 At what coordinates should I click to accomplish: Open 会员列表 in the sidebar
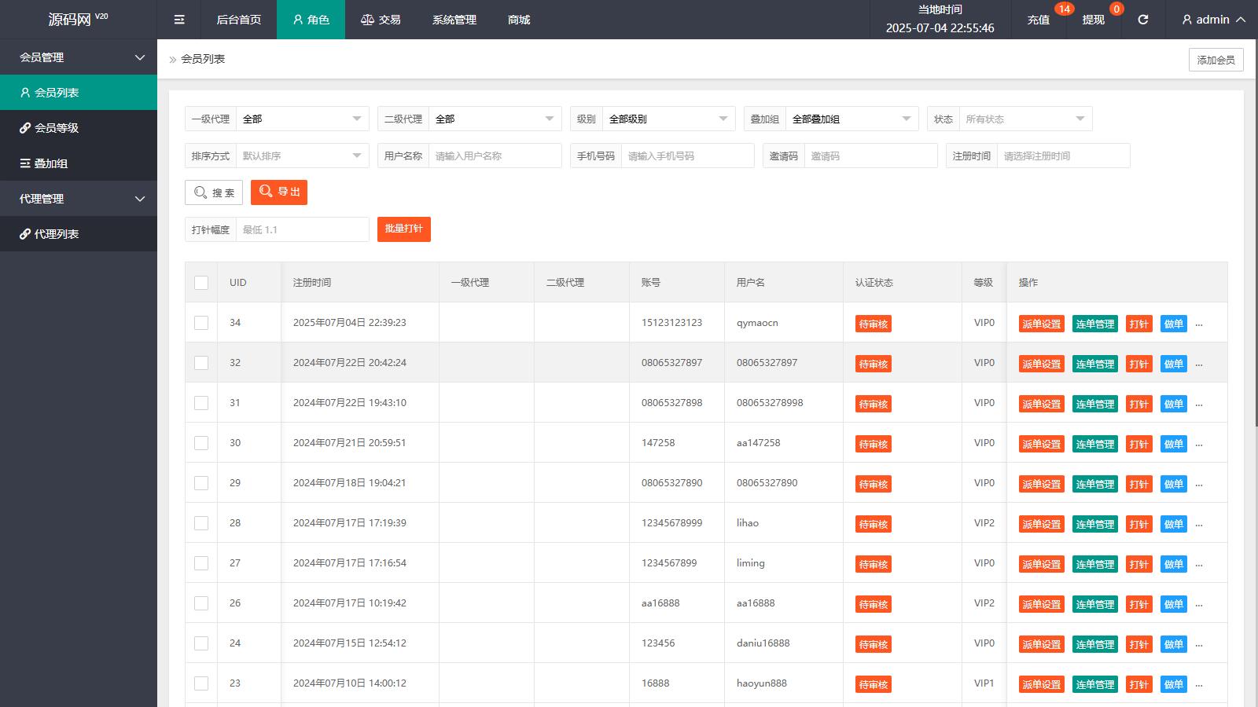click(x=79, y=93)
